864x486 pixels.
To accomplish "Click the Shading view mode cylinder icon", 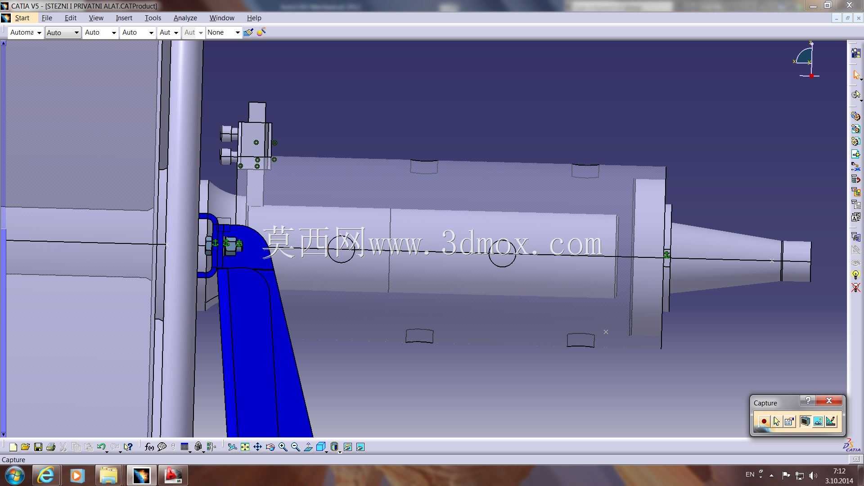I will pyautogui.click(x=334, y=447).
